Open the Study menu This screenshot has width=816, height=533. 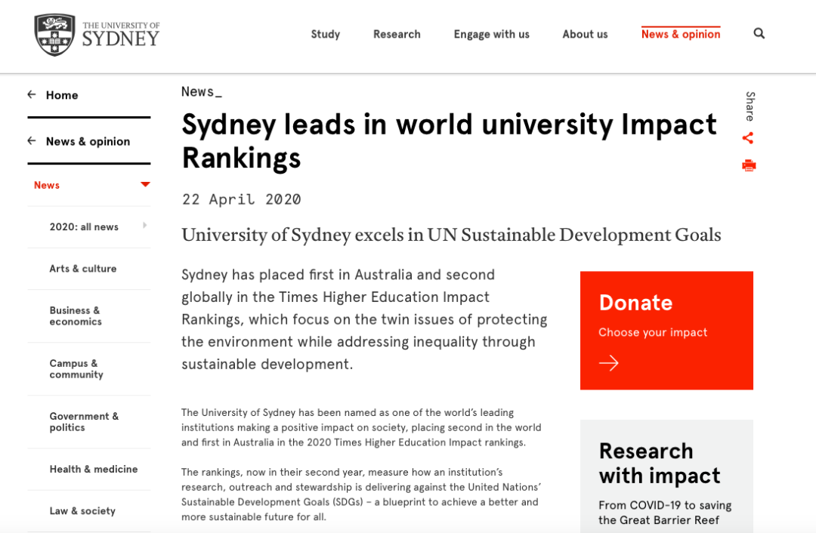pos(325,34)
